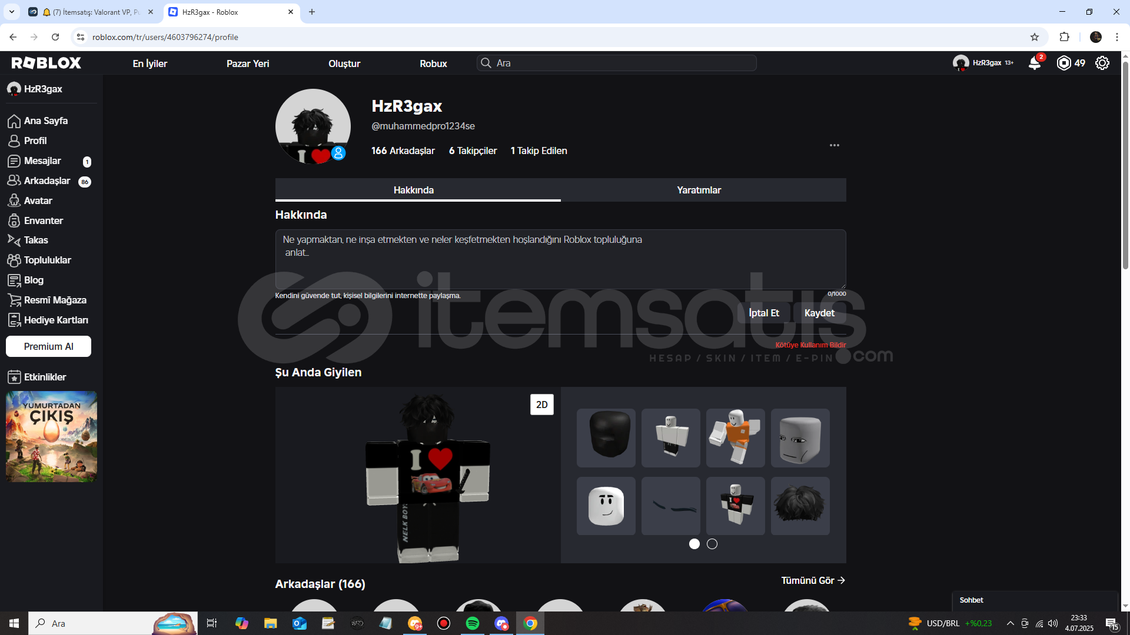Open 6 Takipçiler link

pos(473,151)
